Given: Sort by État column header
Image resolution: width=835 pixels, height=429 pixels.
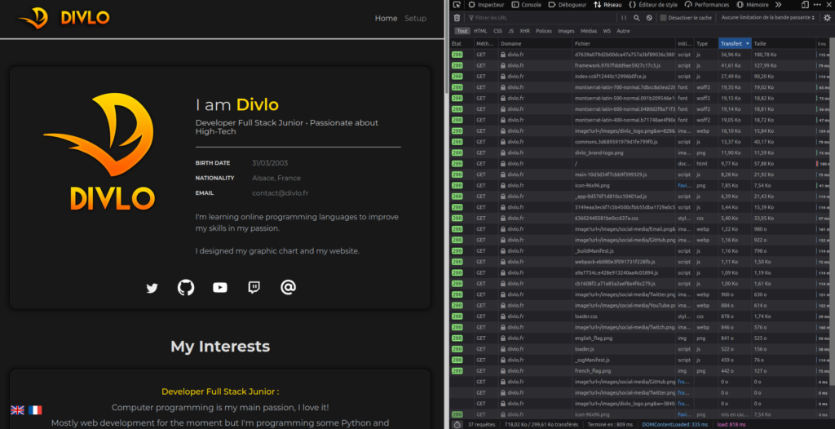Looking at the screenshot, I should click(462, 43).
